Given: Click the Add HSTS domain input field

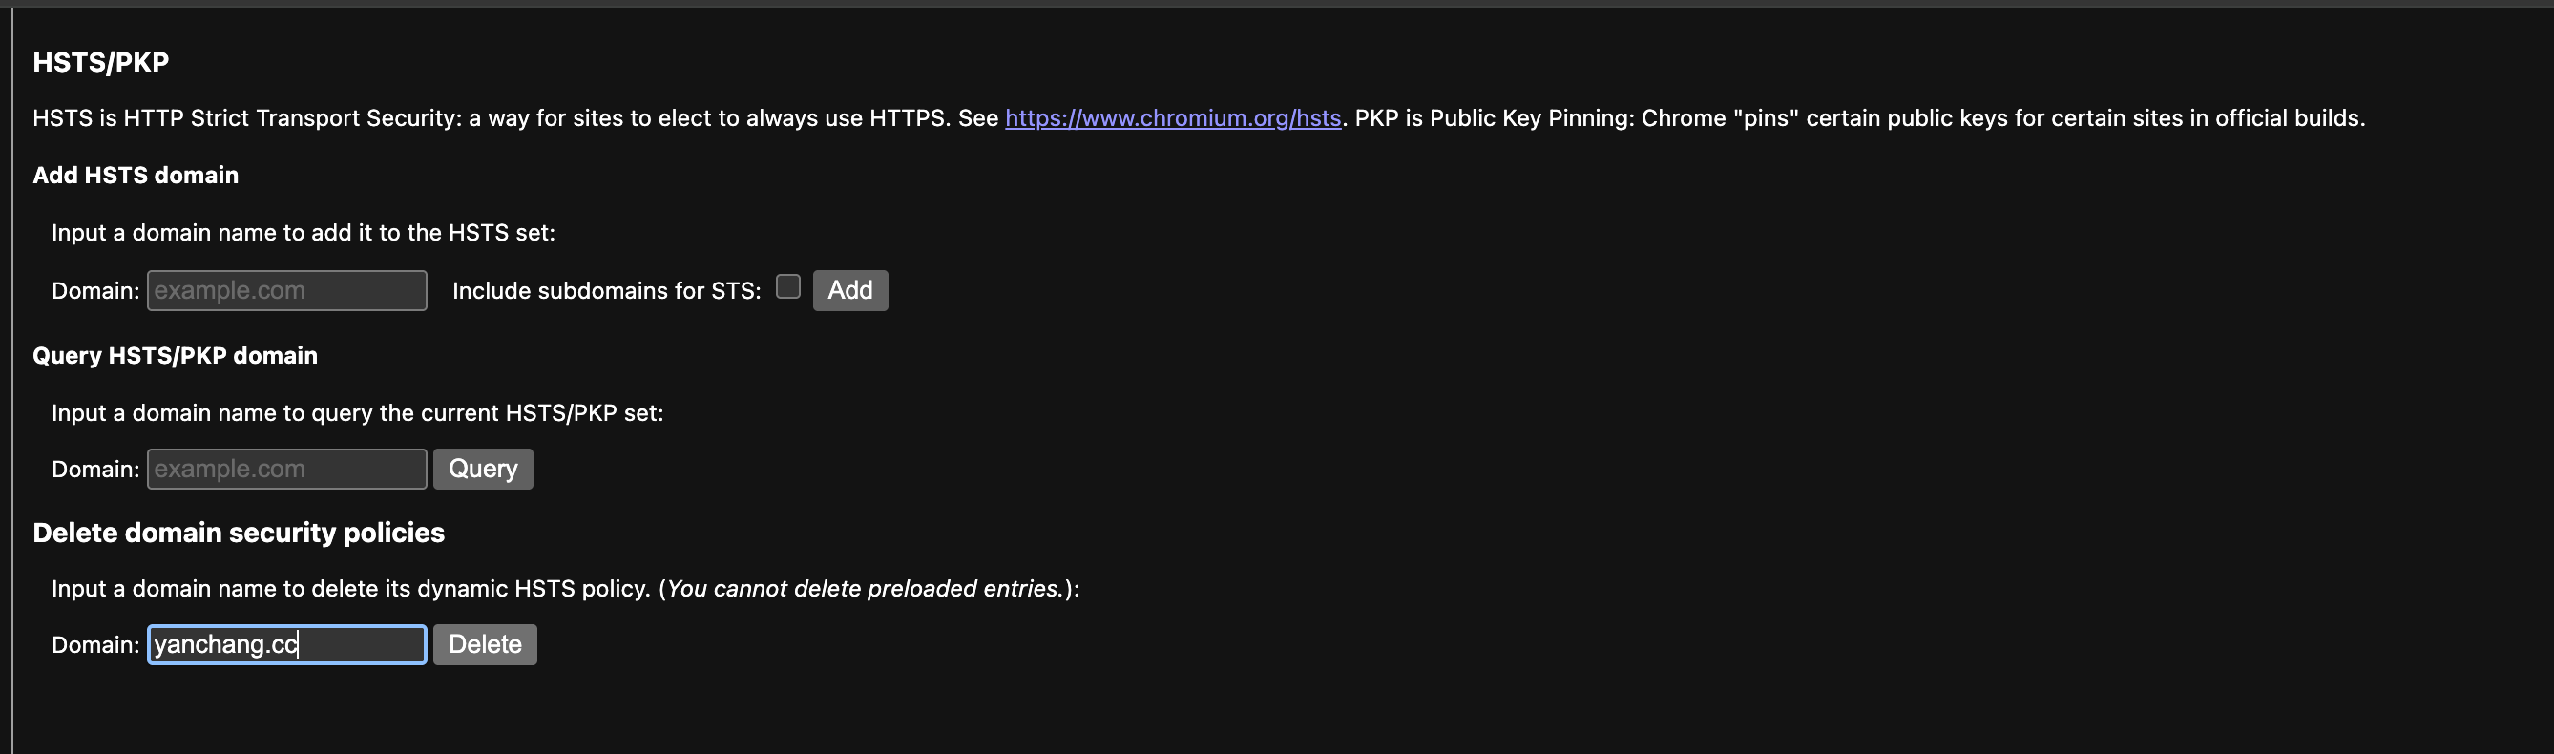Looking at the screenshot, I should [x=286, y=291].
